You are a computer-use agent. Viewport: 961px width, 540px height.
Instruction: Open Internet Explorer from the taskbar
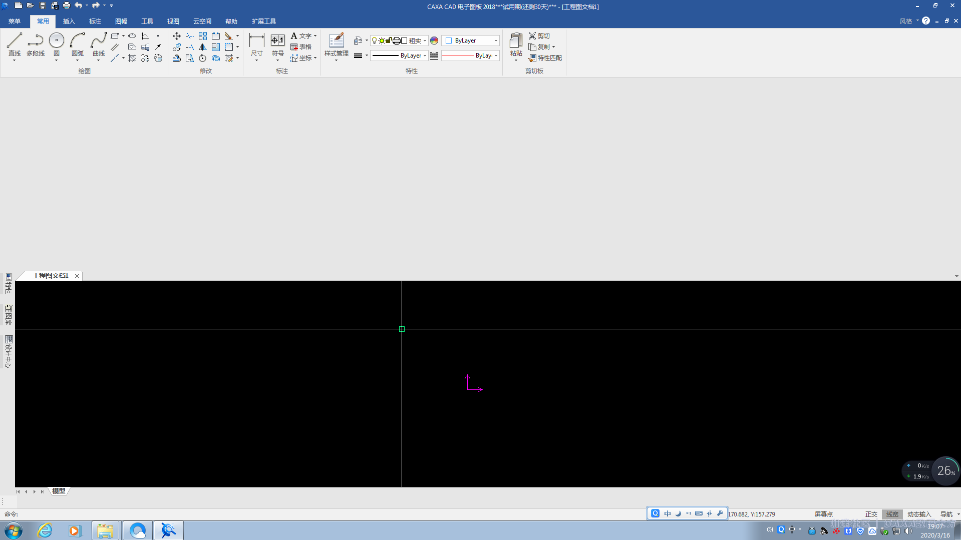pyautogui.click(x=45, y=530)
